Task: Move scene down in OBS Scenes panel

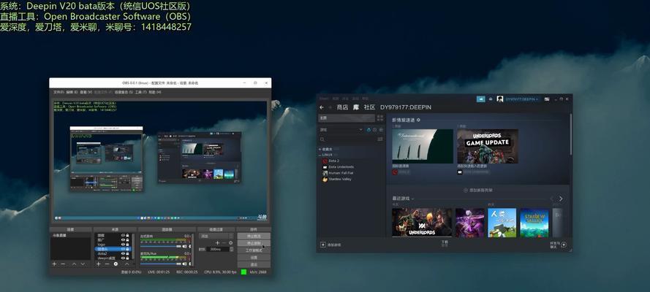Action: pos(83,264)
